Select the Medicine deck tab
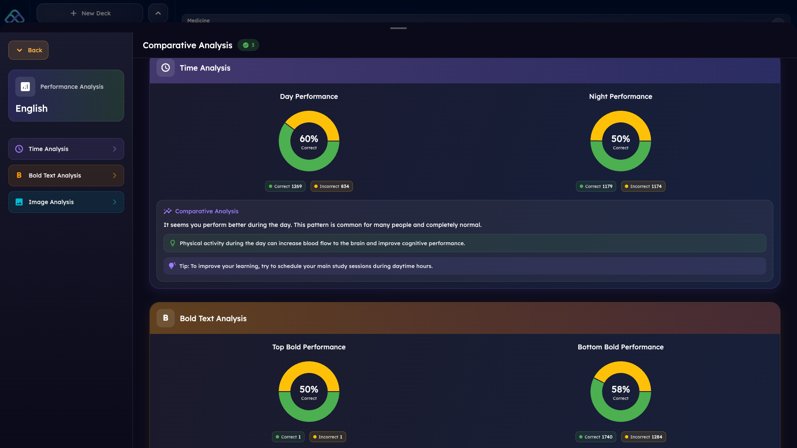The height and width of the screenshot is (448, 797). pos(198,20)
